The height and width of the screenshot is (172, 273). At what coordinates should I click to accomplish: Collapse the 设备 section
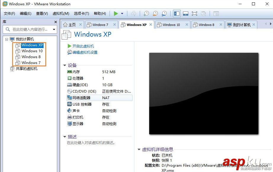tap(65, 65)
